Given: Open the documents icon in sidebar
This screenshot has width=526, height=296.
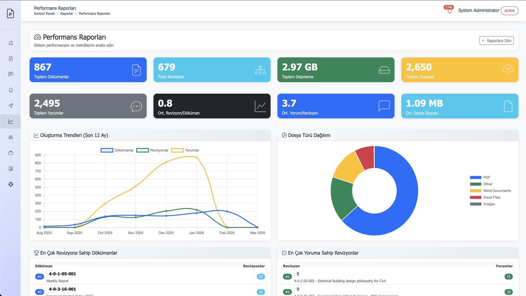Looking at the screenshot, I should [x=11, y=59].
